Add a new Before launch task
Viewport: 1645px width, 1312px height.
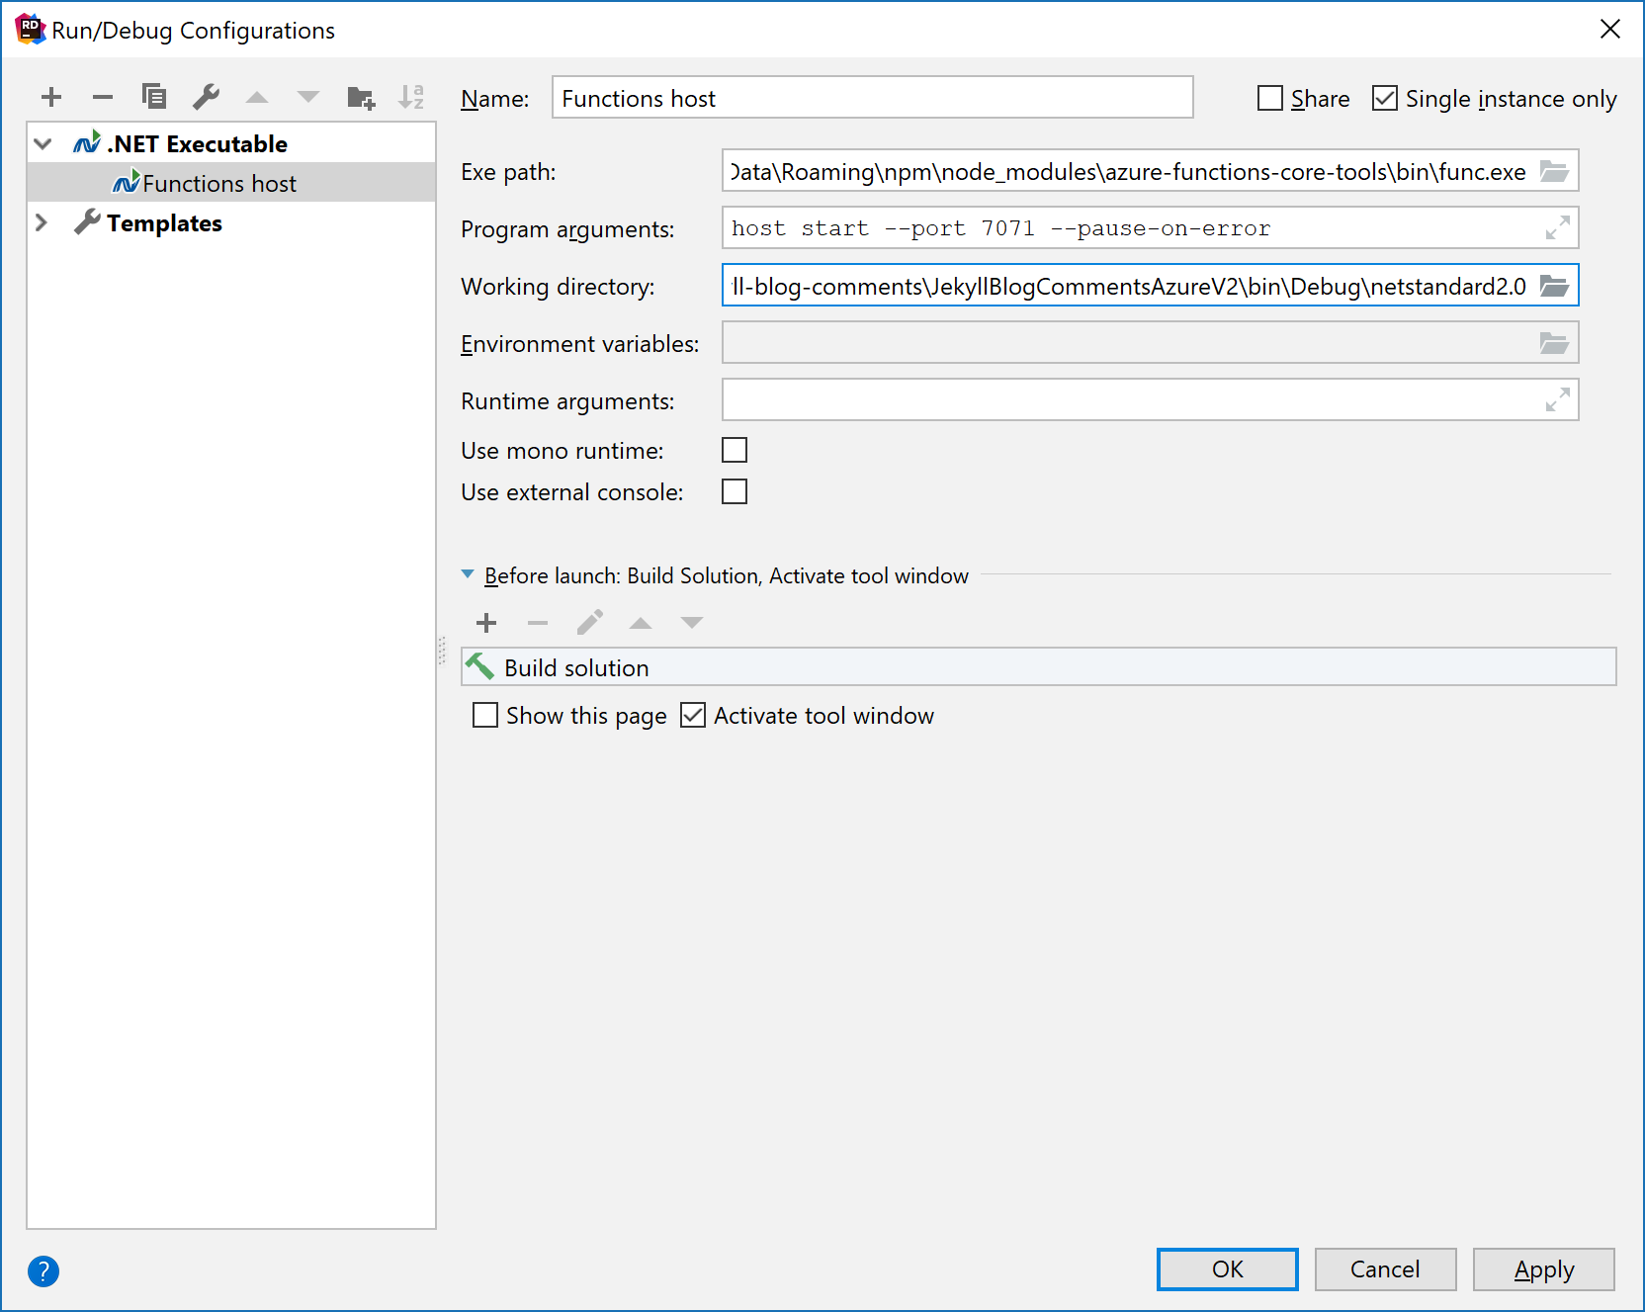(485, 623)
